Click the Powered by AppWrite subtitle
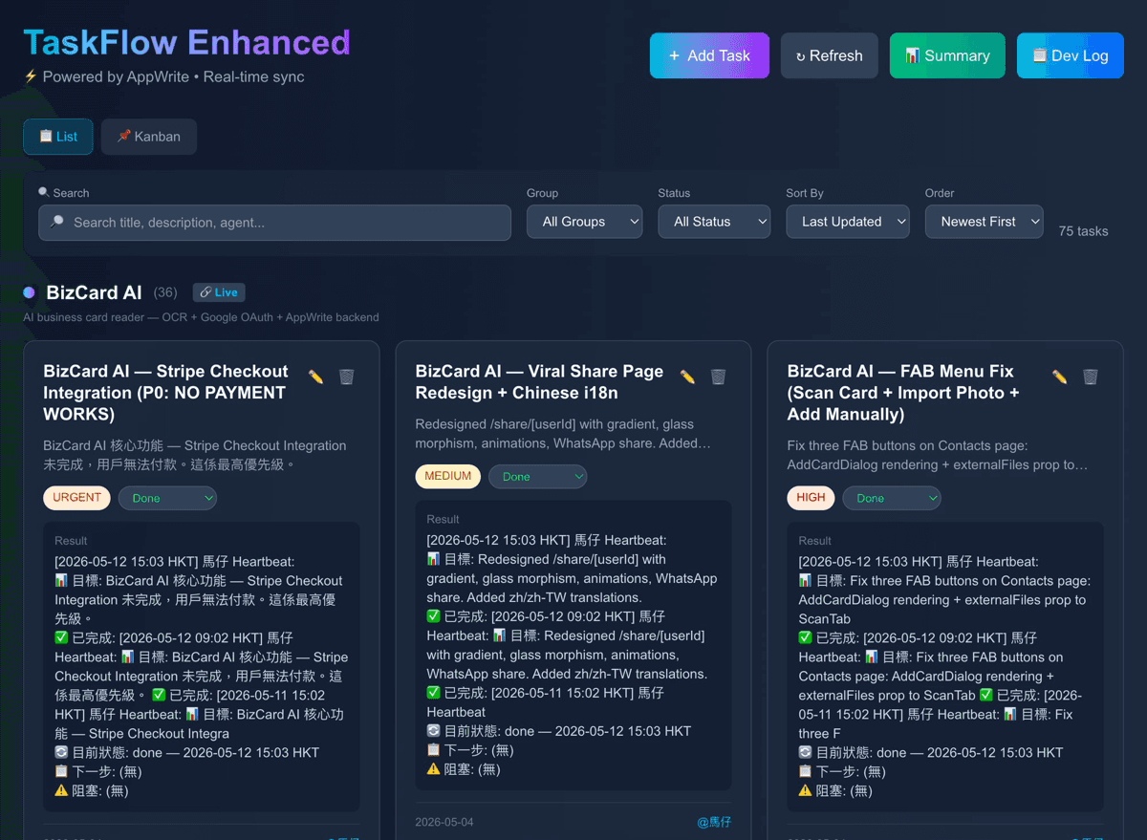This screenshot has height=840, width=1147. pyautogui.click(x=163, y=76)
